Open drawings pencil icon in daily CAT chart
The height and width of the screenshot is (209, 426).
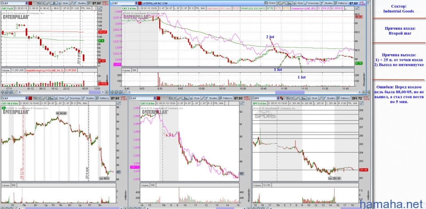tap(71, 3)
